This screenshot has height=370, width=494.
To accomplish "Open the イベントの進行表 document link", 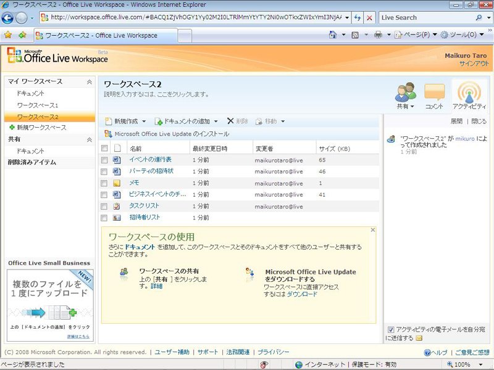I will coord(150,160).
